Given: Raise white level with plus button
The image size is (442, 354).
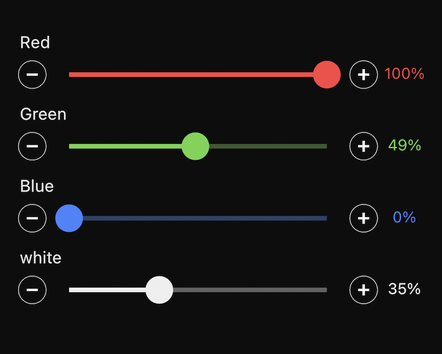Looking at the screenshot, I should [364, 290].
